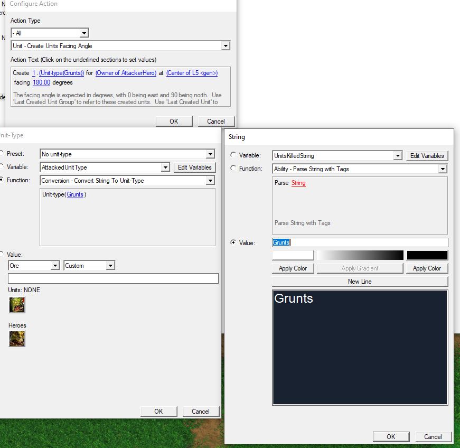Select the Preset radio button in Unit-Type

tap(1, 153)
